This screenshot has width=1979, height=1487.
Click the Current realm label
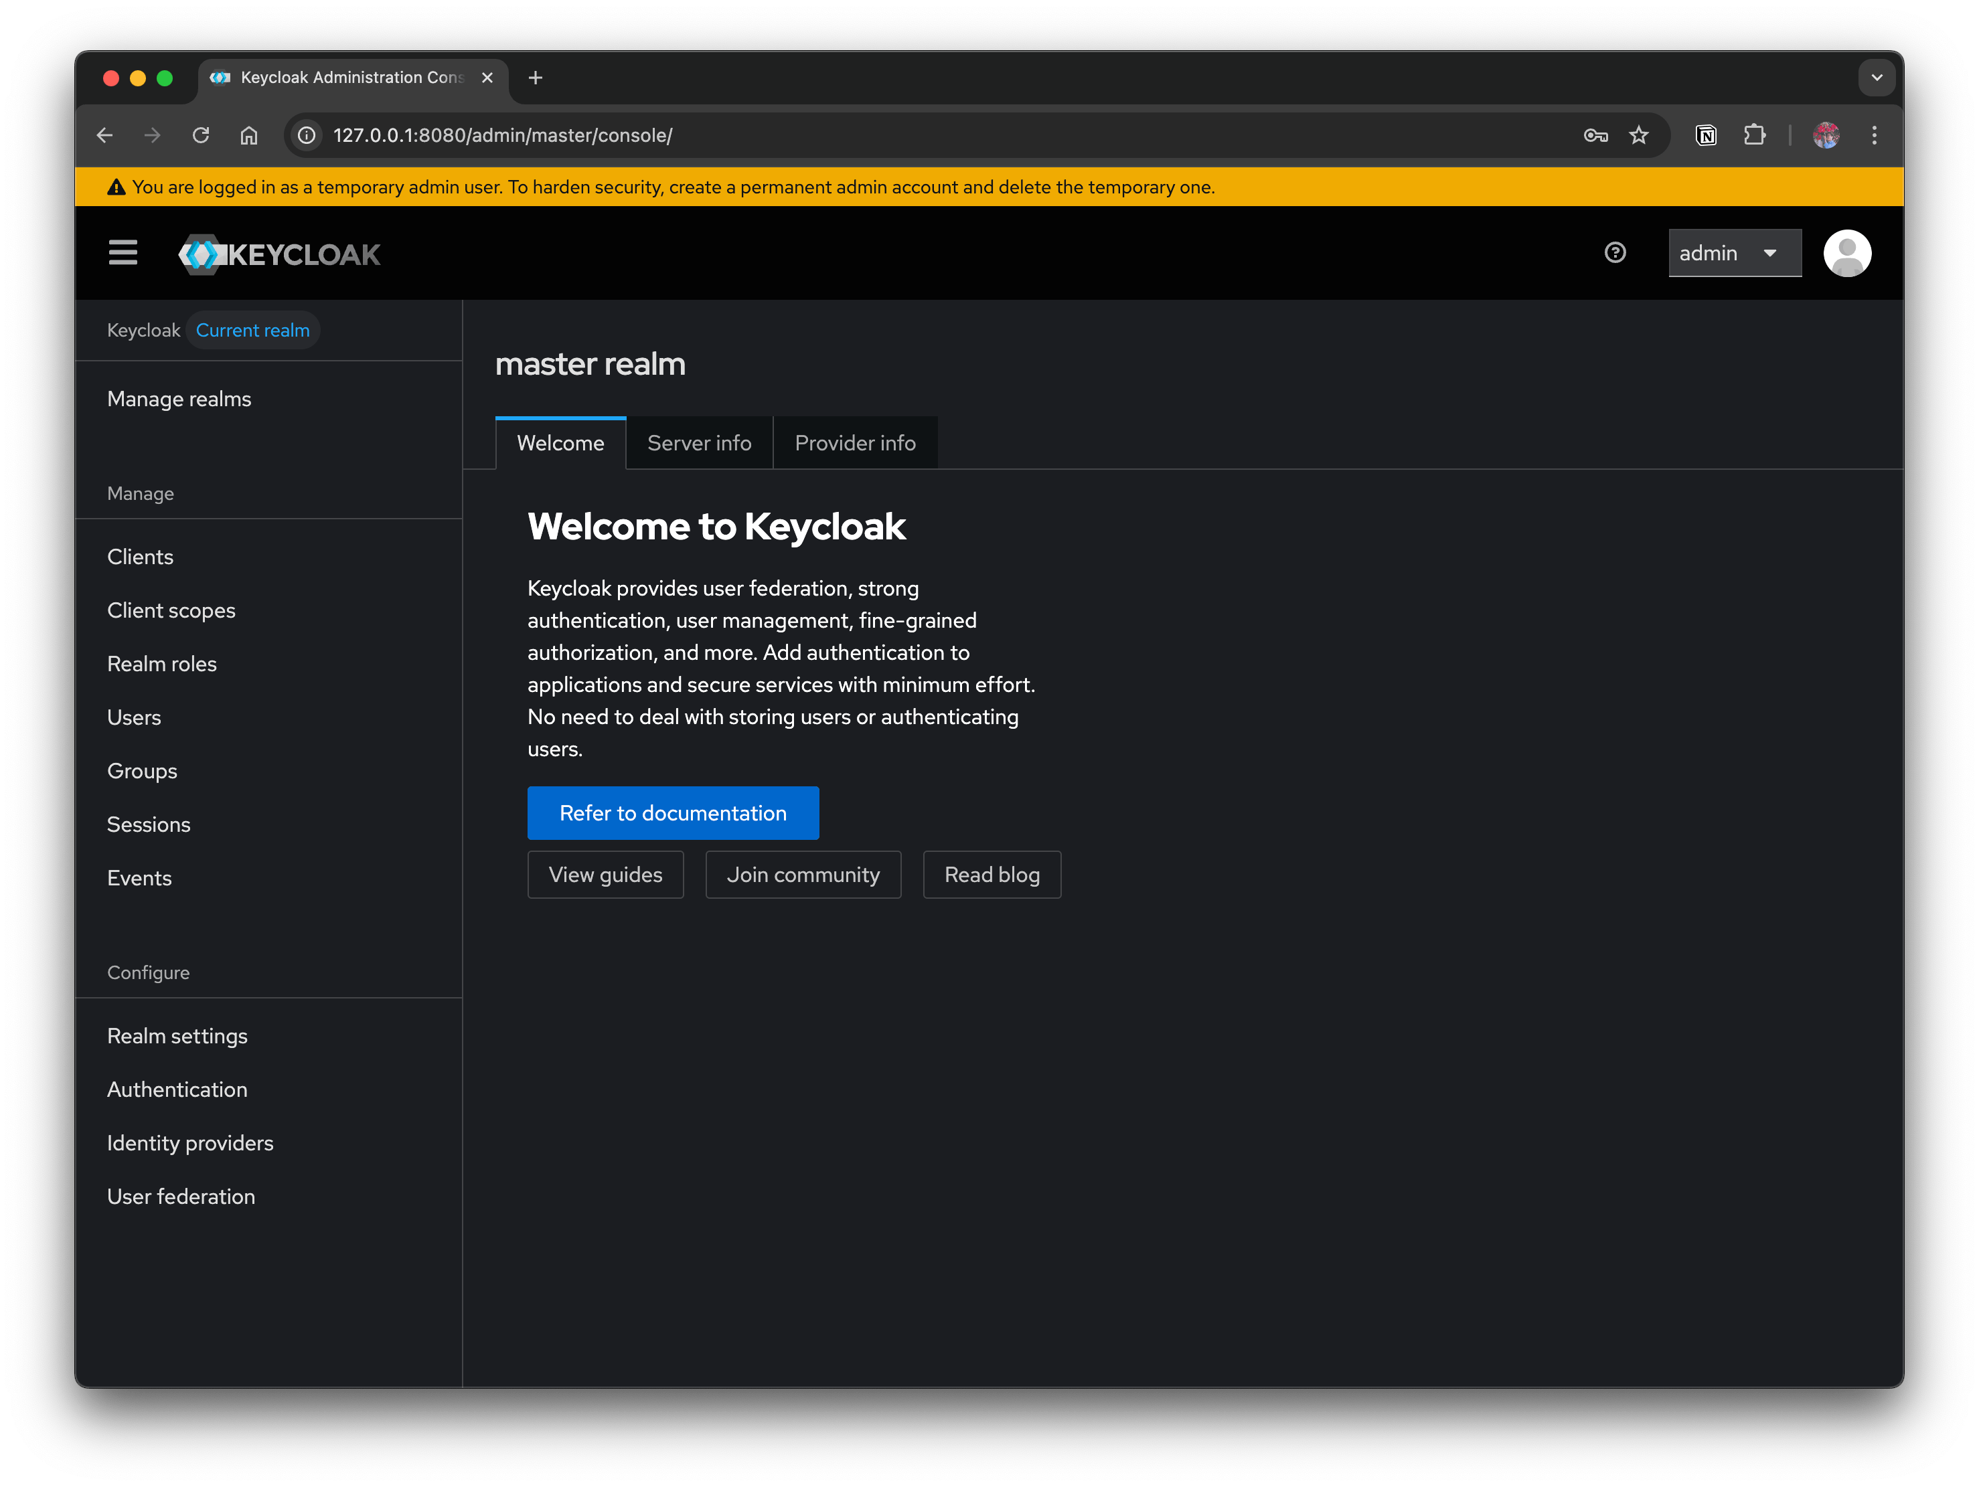click(253, 330)
